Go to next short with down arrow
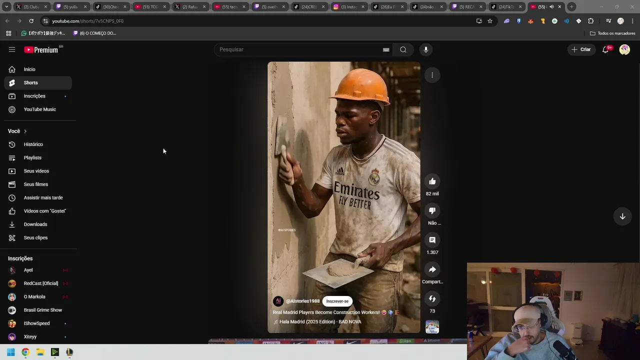This screenshot has height=360, width=640. coord(622,216)
